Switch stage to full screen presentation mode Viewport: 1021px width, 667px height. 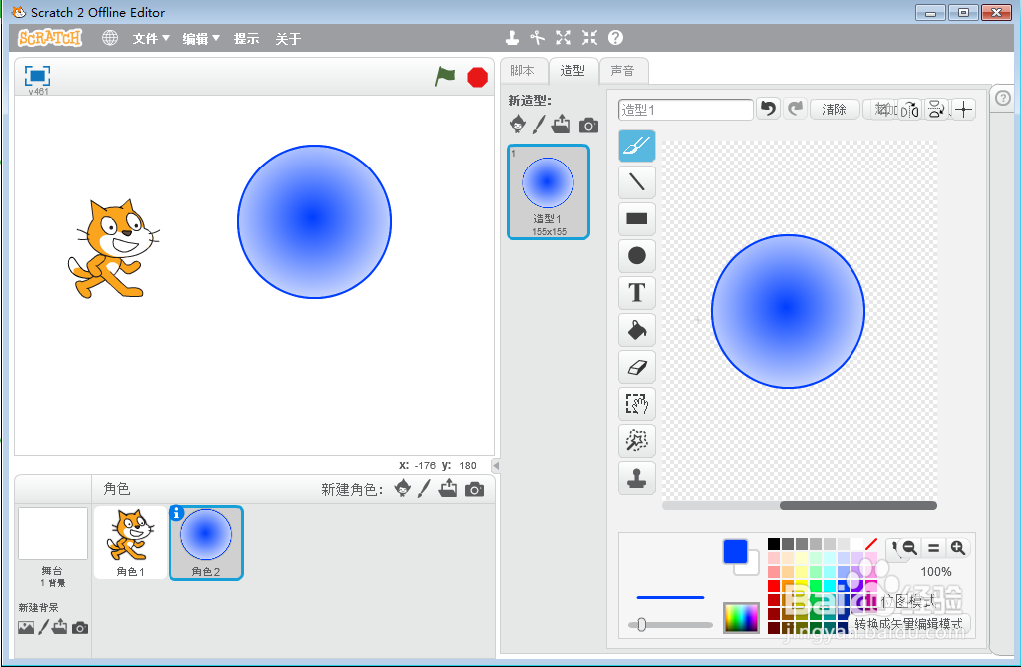[37, 76]
